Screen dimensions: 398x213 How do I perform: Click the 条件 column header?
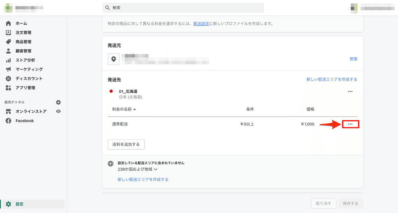250,109
